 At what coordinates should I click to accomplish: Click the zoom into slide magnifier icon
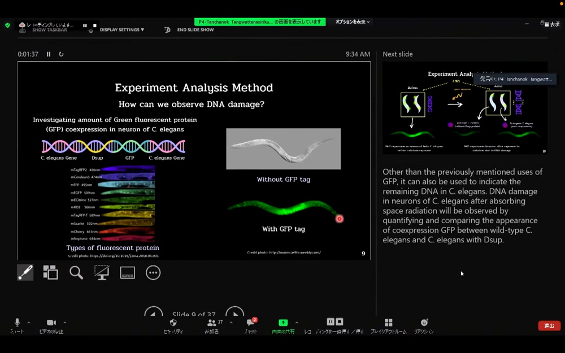[x=76, y=273]
